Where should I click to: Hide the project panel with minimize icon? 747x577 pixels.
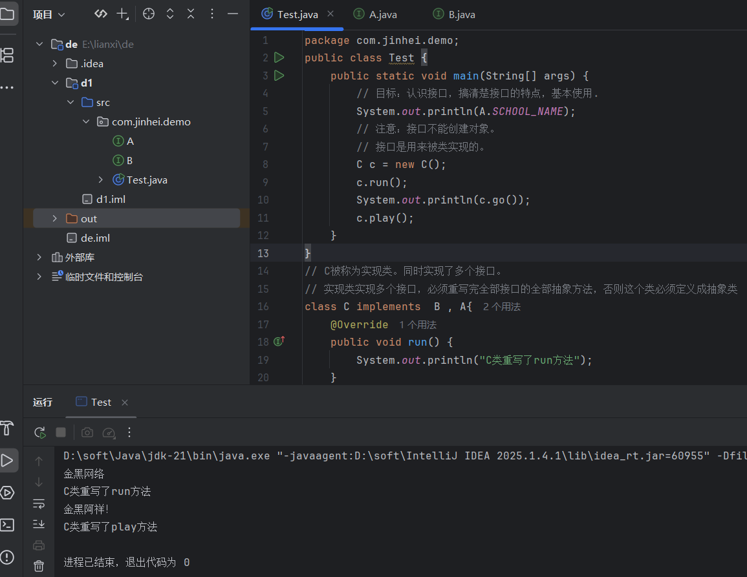tap(232, 14)
